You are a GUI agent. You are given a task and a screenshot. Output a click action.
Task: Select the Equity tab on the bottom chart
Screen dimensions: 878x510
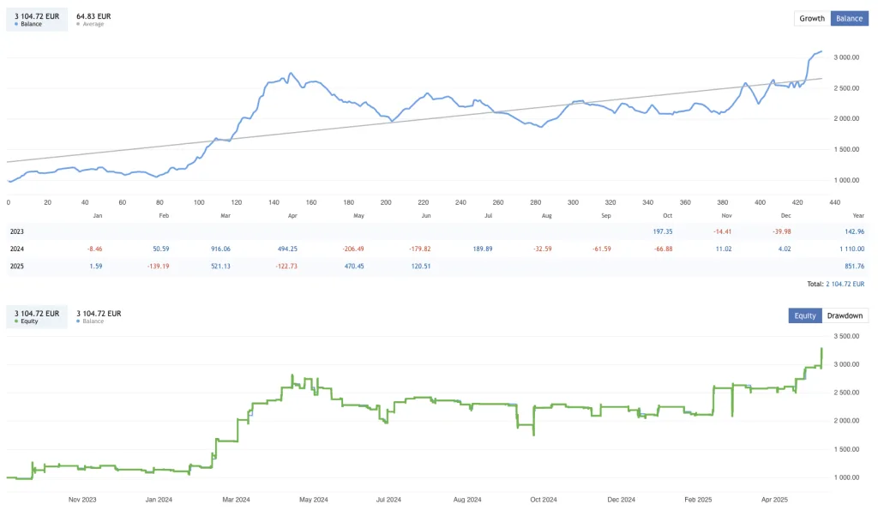point(804,315)
